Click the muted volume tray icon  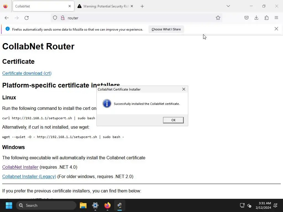coord(249,205)
